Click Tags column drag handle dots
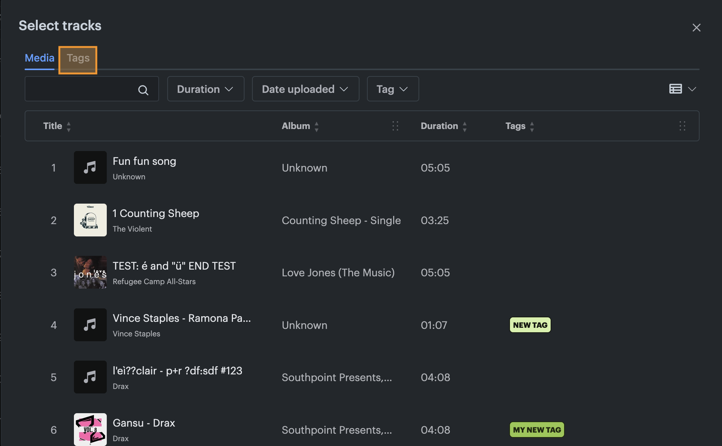This screenshot has height=446, width=722. point(682,126)
